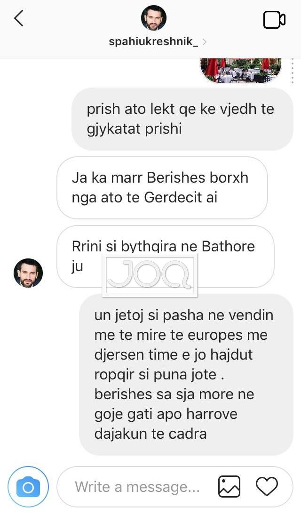Tap the small sender avatar beside the messages
301x515 pixels.
click(28, 273)
